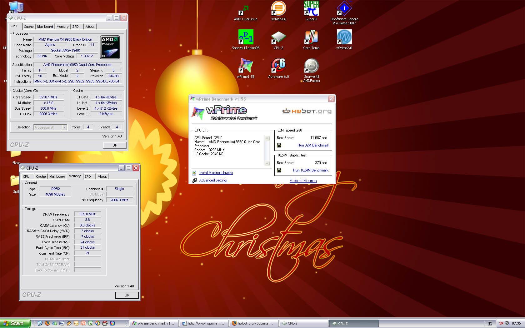525x328 pixels.
Task: Open Mainboard tab in lower CPU-Z window
Action: tap(57, 176)
